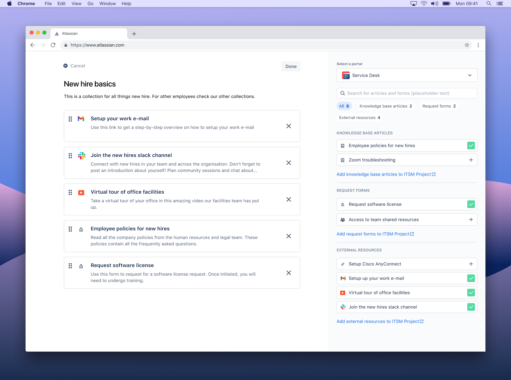The height and width of the screenshot is (380, 511).
Task: Uncheck Request software license in sidebar
Action: coord(471,204)
